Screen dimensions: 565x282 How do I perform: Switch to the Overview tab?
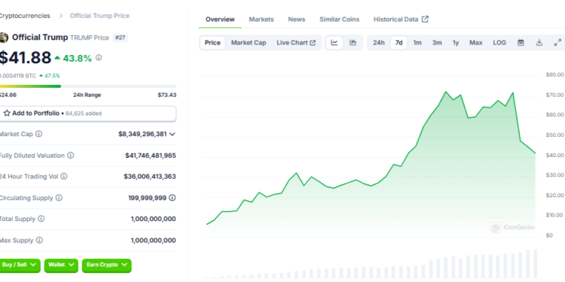(x=220, y=20)
